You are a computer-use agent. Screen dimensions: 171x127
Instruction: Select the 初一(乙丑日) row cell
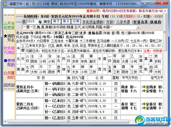coord(55,118)
